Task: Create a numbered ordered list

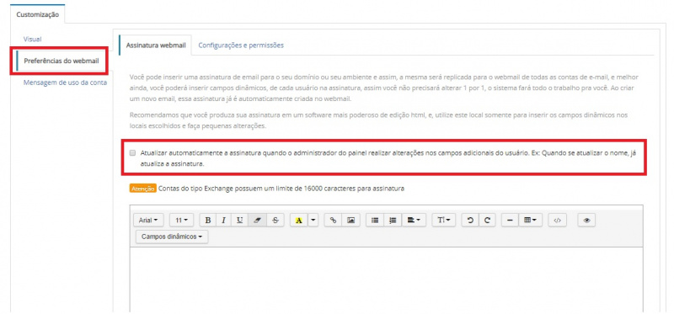Action: [x=393, y=220]
